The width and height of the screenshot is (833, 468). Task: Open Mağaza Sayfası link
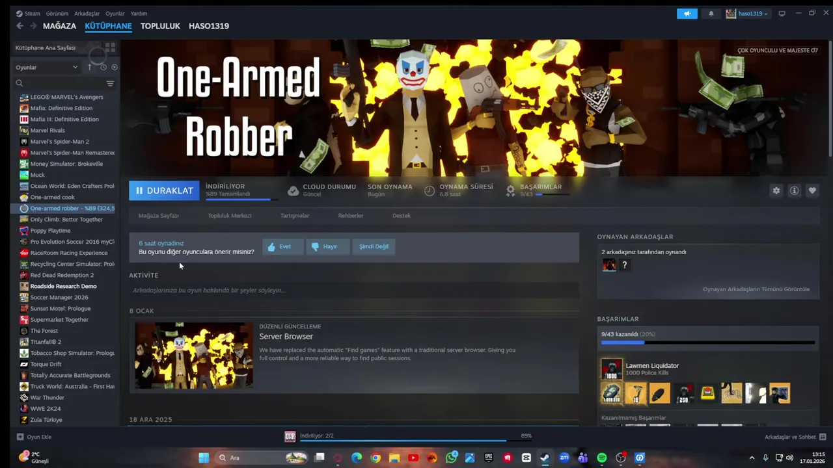pos(158,215)
